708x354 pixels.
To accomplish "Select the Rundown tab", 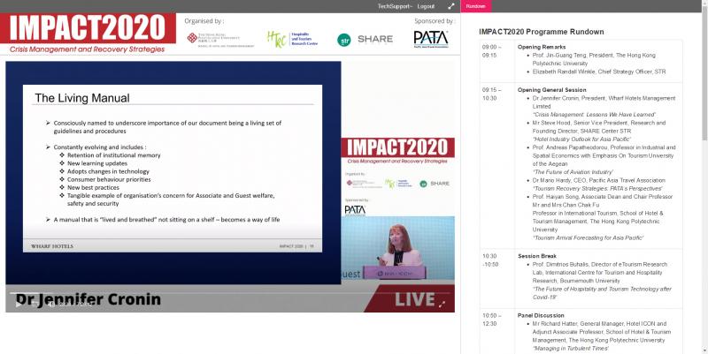I will click(475, 6).
